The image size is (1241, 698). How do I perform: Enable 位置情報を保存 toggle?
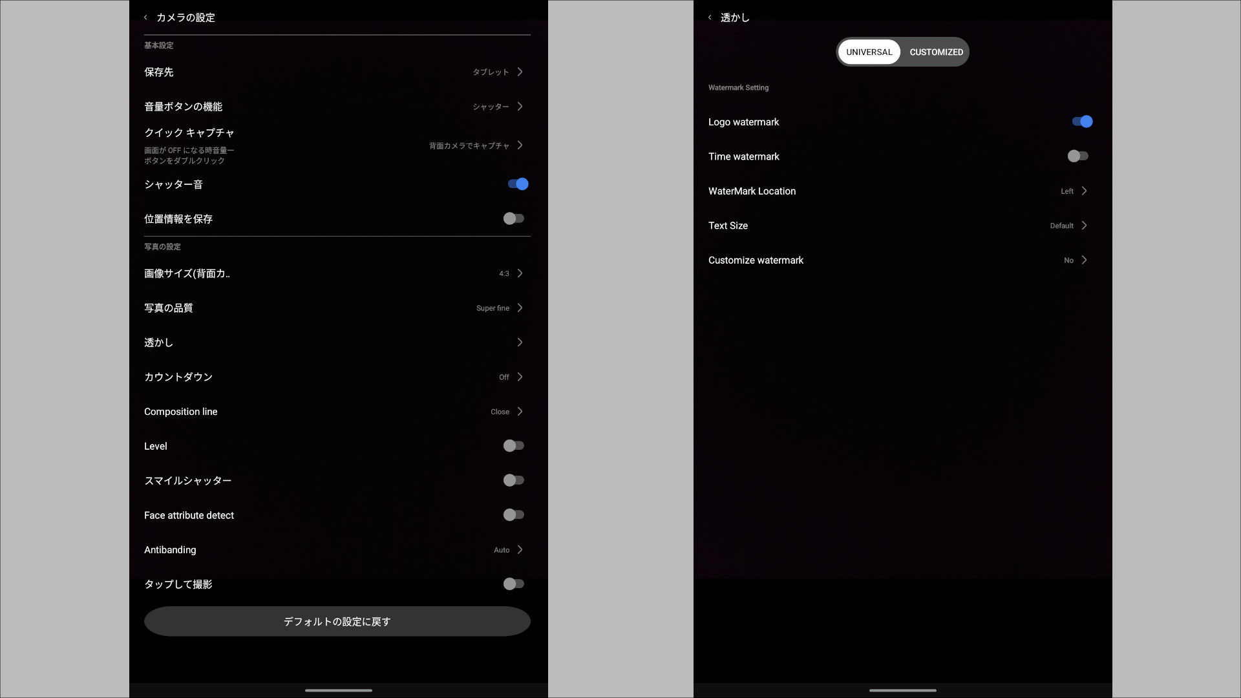(514, 218)
